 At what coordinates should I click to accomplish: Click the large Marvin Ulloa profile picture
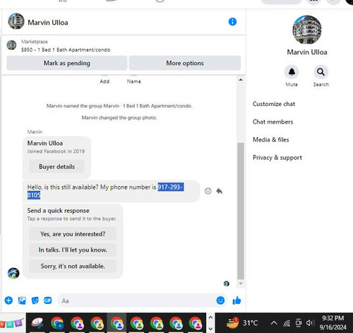pyautogui.click(x=307, y=30)
